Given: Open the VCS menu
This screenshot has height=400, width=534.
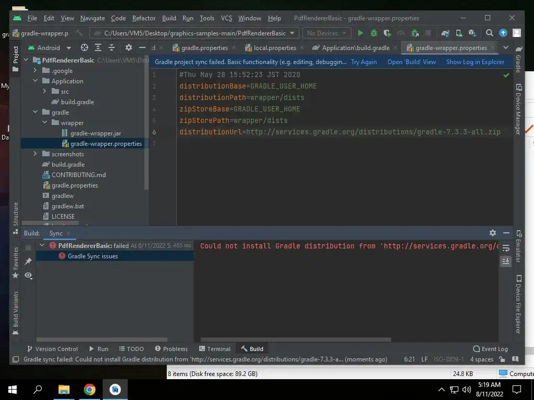Looking at the screenshot, I should click(226, 18).
